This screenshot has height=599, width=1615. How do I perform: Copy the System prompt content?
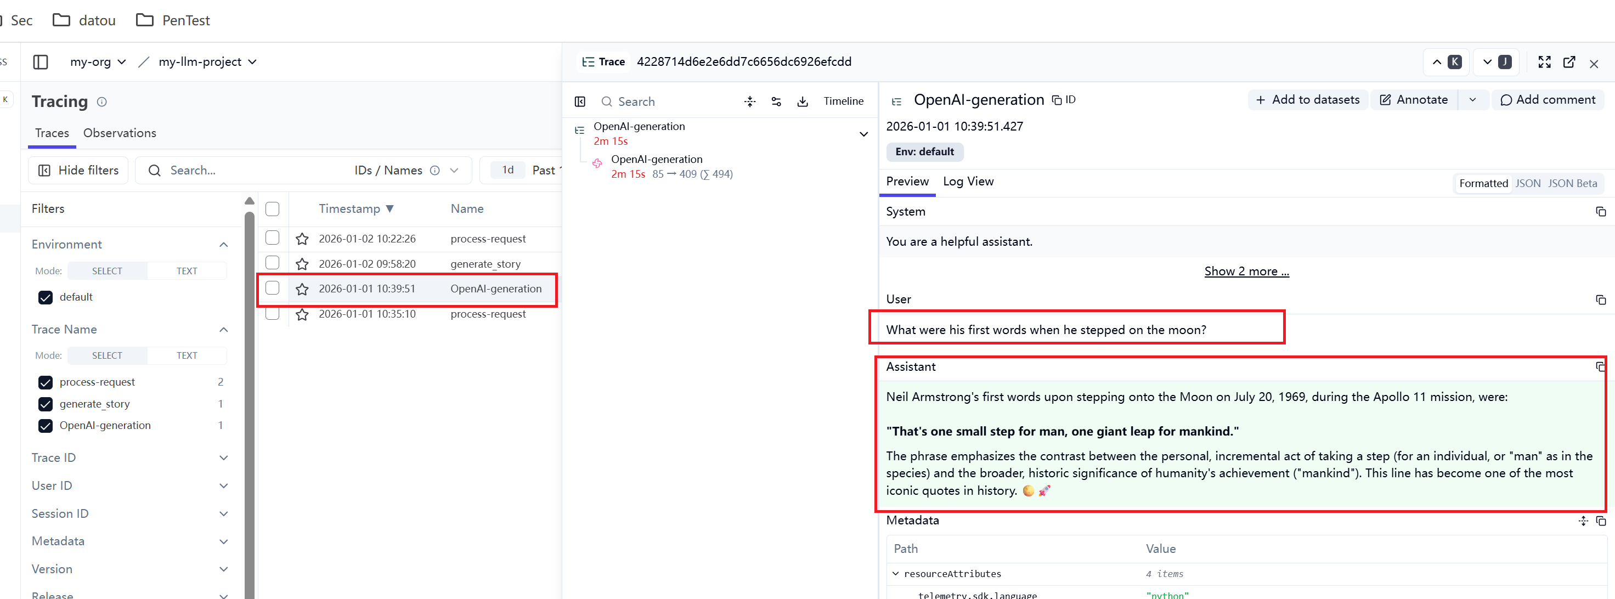pos(1601,212)
